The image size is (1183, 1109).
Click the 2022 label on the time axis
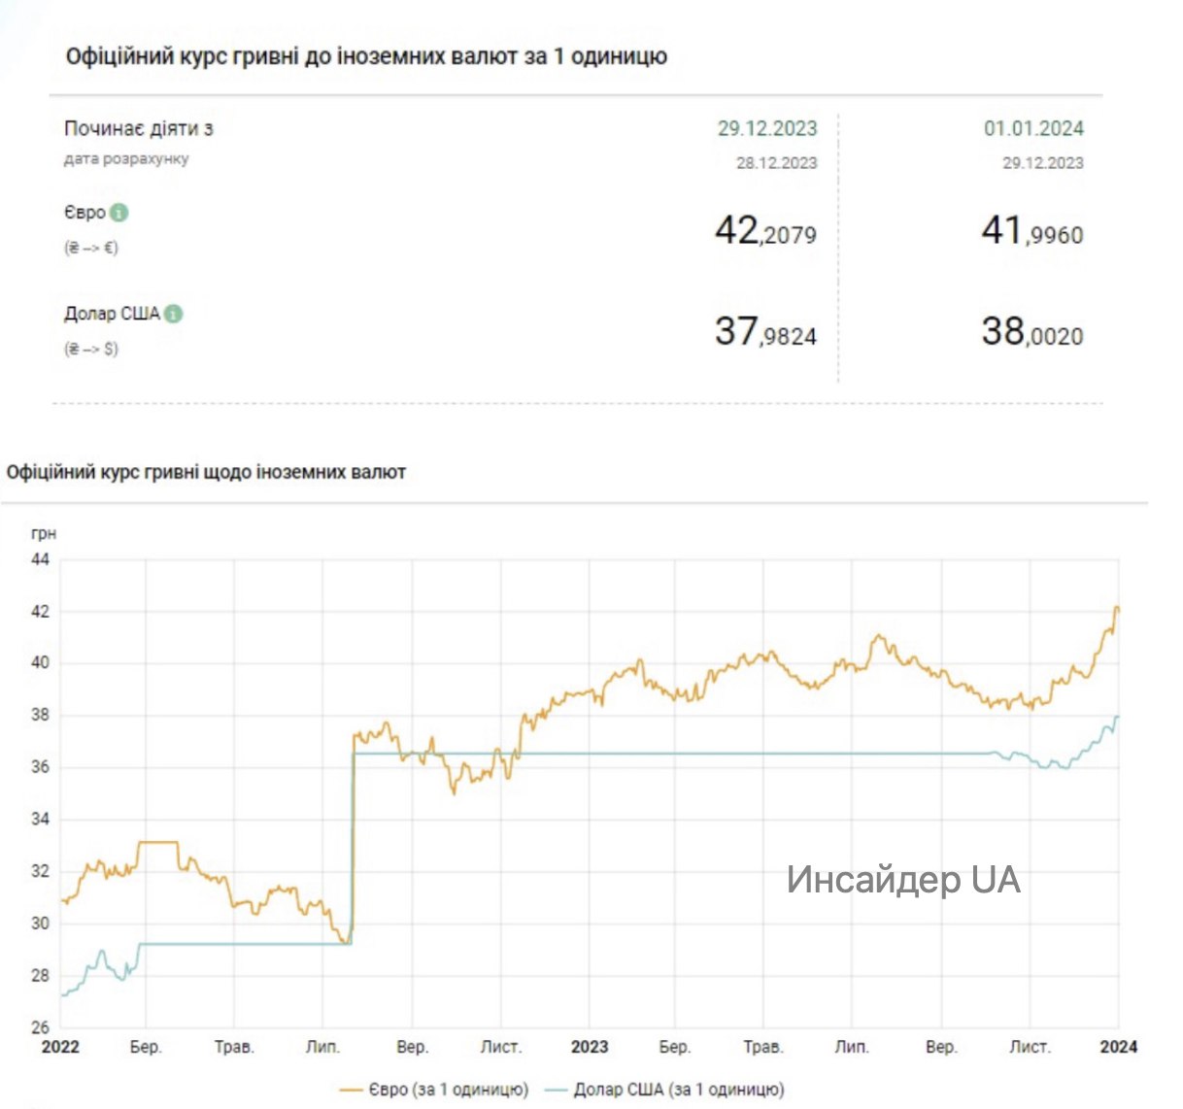60,1047
